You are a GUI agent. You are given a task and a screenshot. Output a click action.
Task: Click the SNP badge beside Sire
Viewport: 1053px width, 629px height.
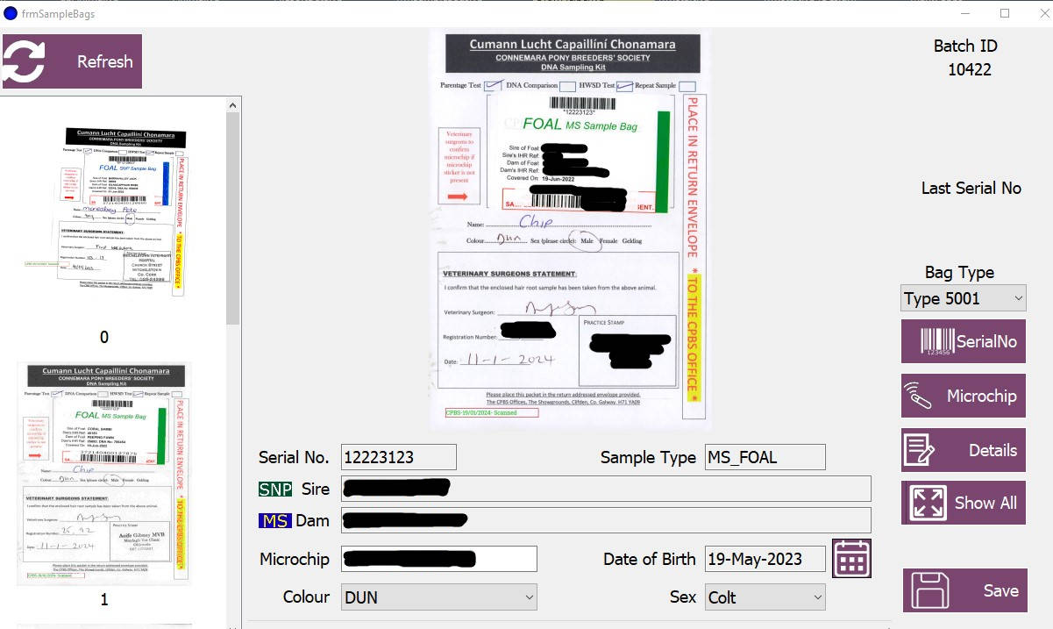click(276, 489)
